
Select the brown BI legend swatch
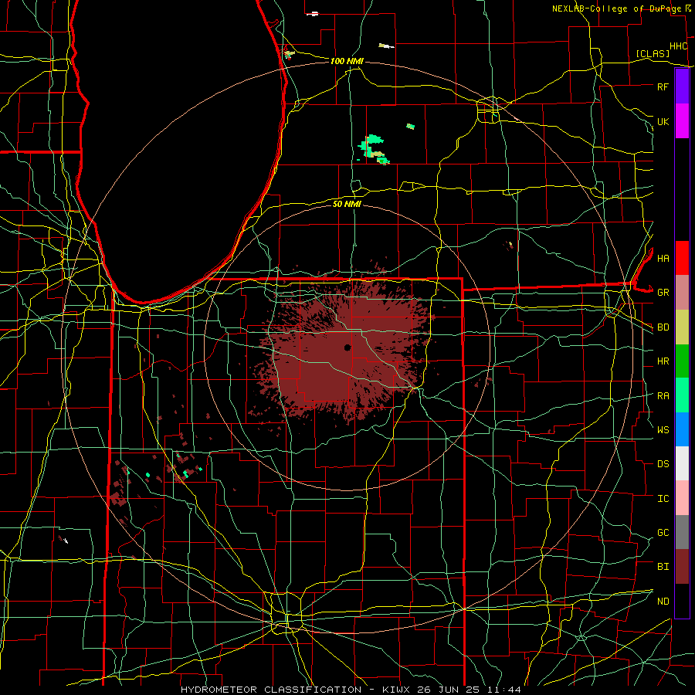point(682,567)
